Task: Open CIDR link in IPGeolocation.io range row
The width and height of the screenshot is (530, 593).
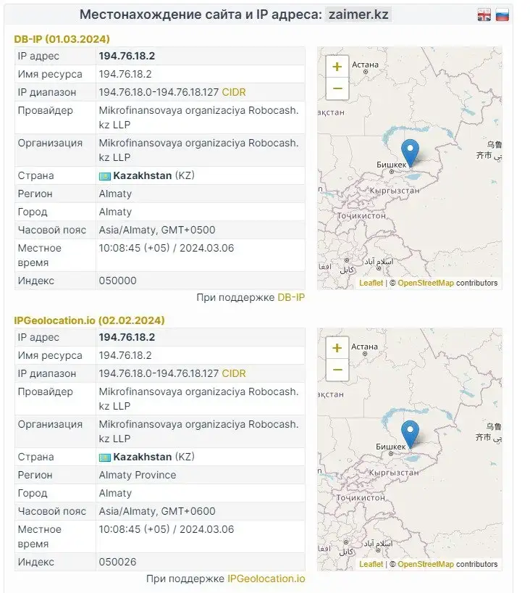Action: (x=234, y=373)
